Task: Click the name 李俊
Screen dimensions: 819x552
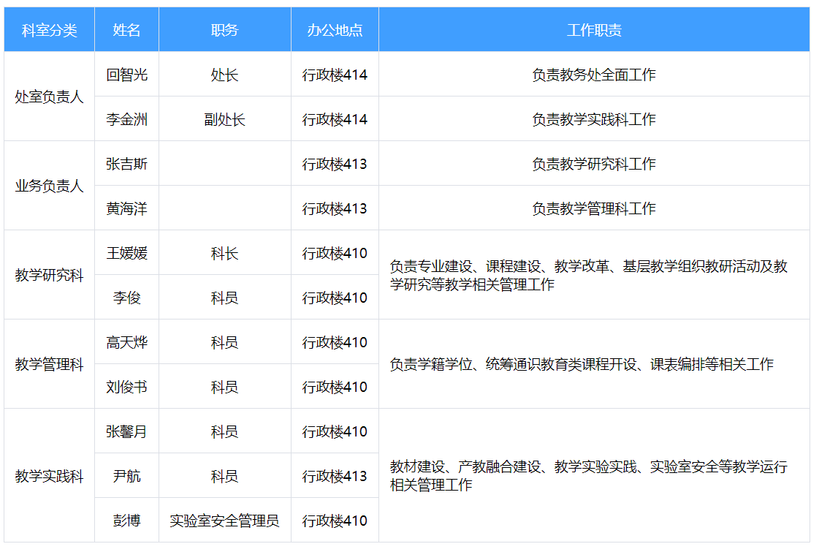Action: [x=126, y=298]
